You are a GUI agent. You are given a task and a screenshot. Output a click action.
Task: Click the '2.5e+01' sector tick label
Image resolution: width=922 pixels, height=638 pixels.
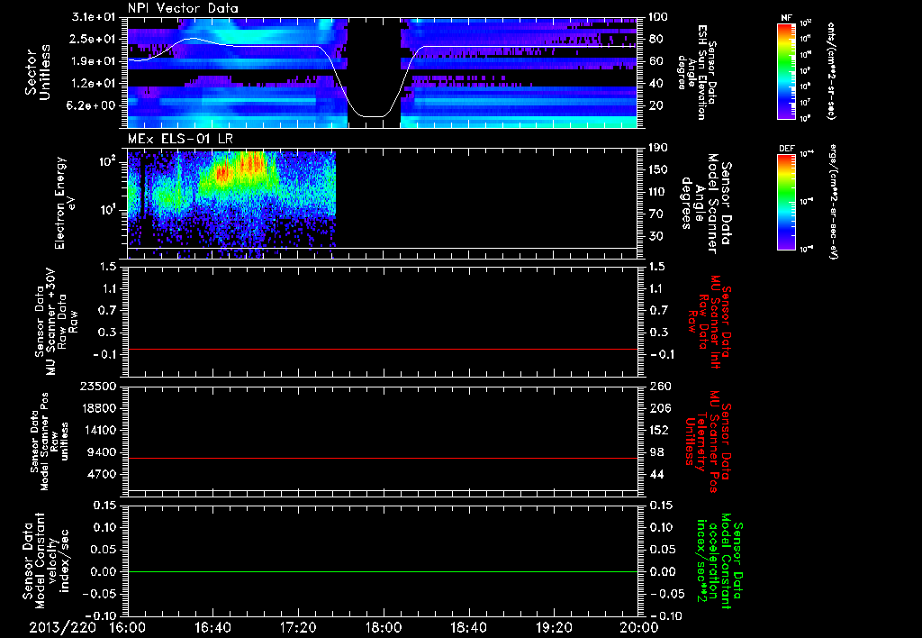pyautogui.click(x=94, y=39)
